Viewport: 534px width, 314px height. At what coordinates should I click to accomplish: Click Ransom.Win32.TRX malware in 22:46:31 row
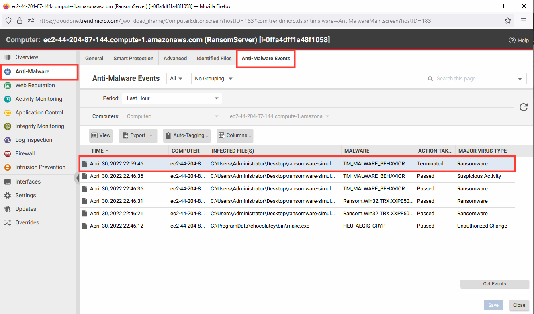pyautogui.click(x=377, y=201)
